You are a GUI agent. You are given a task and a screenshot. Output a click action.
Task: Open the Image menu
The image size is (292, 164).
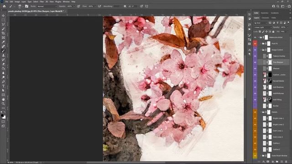(x=17, y=2)
